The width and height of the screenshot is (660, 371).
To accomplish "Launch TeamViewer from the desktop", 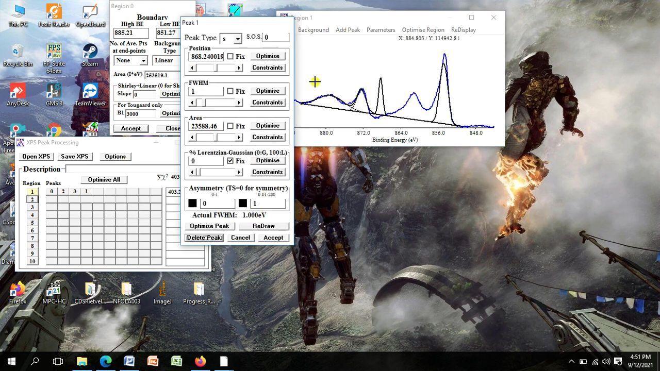I will click(x=90, y=95).
